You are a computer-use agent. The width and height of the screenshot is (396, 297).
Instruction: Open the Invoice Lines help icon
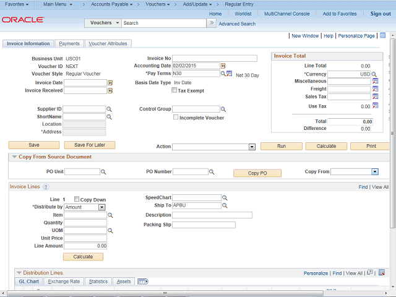[46, 187]
